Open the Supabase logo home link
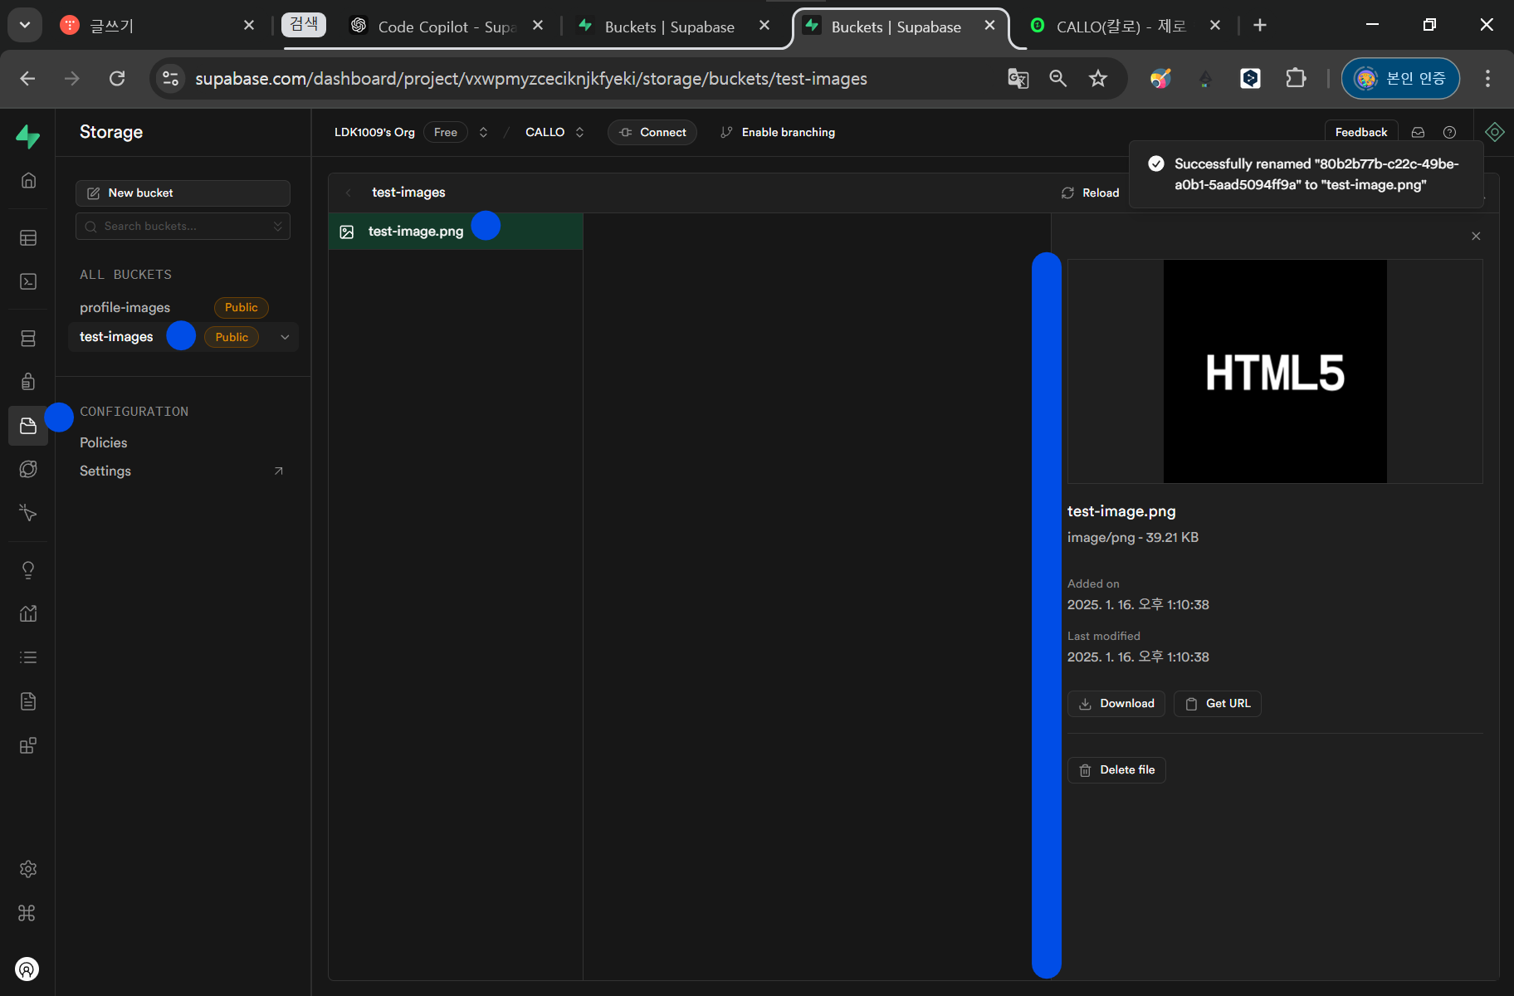Screen dimensions: 1514x996 [x=27, y=136]
